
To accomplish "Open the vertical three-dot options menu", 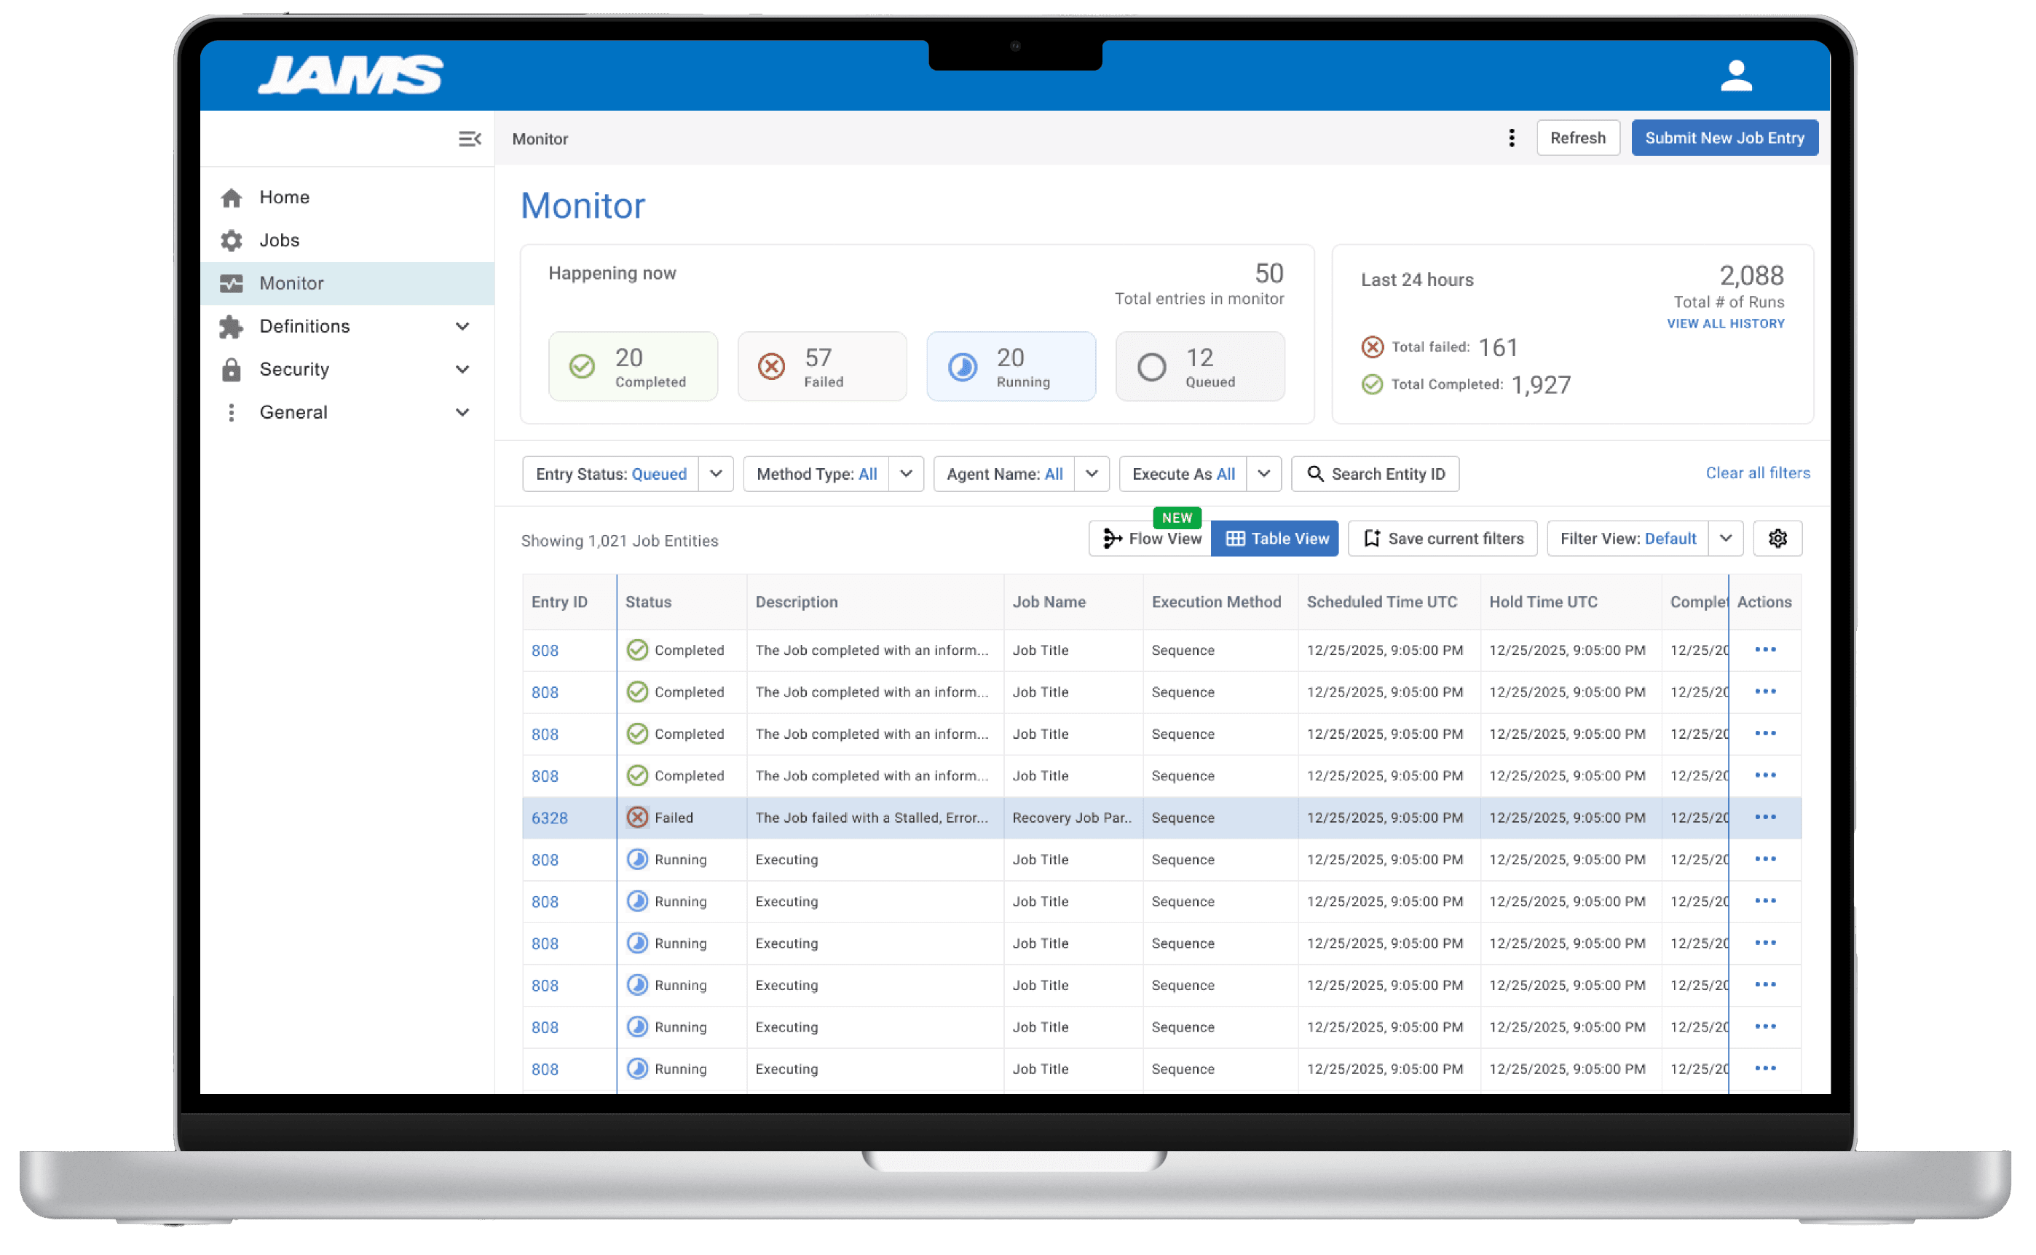I will click(1511, 138).
